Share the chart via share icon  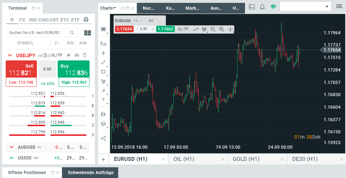tap(103, 139)
